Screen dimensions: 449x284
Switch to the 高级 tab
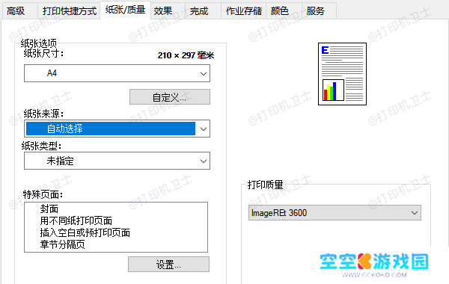(19, 11)
